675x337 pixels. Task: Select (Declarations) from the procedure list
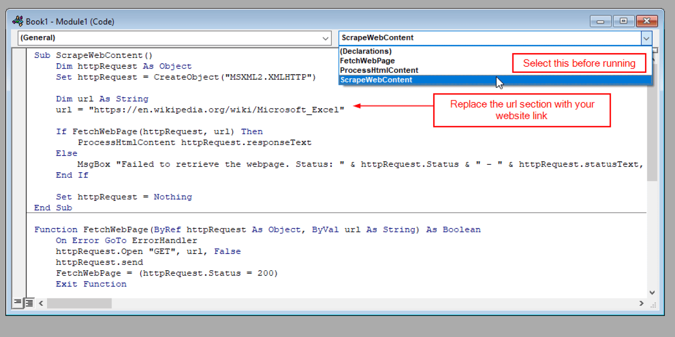click(x=365, y=51)
